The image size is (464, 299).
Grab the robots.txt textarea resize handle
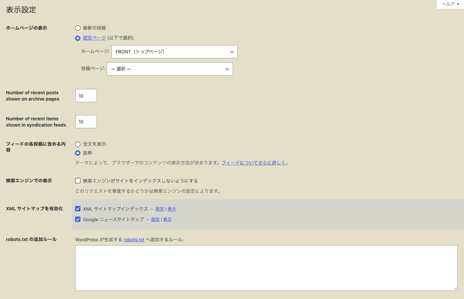pos(455,288)
